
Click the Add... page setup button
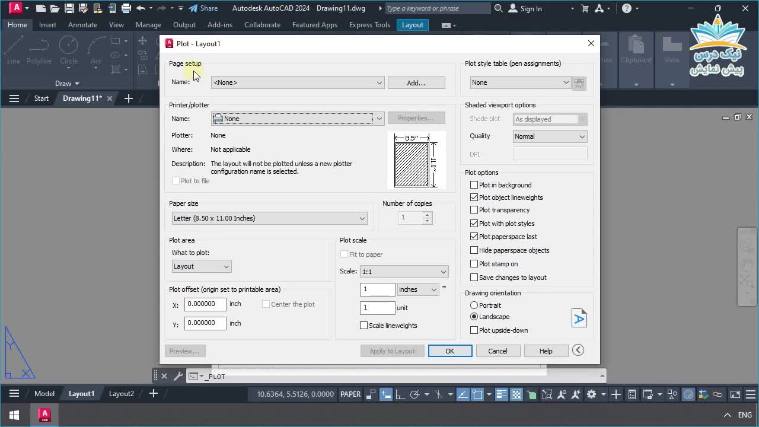(x=416, y=83)
